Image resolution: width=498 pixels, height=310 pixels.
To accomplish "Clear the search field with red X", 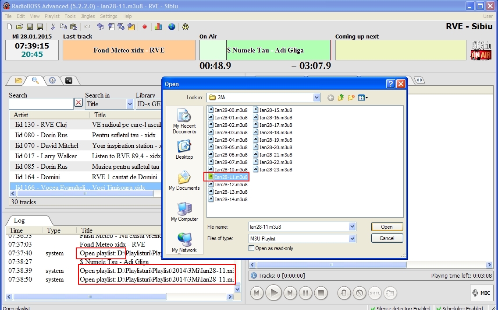I will [x=78, y=103].
